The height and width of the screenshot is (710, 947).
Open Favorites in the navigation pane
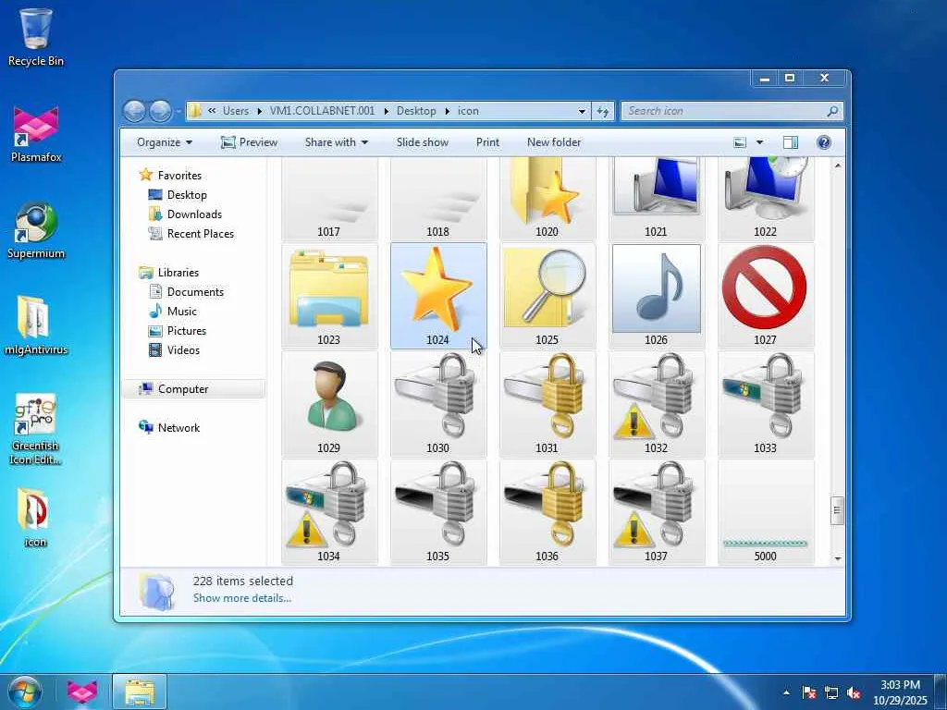point(179,176)
